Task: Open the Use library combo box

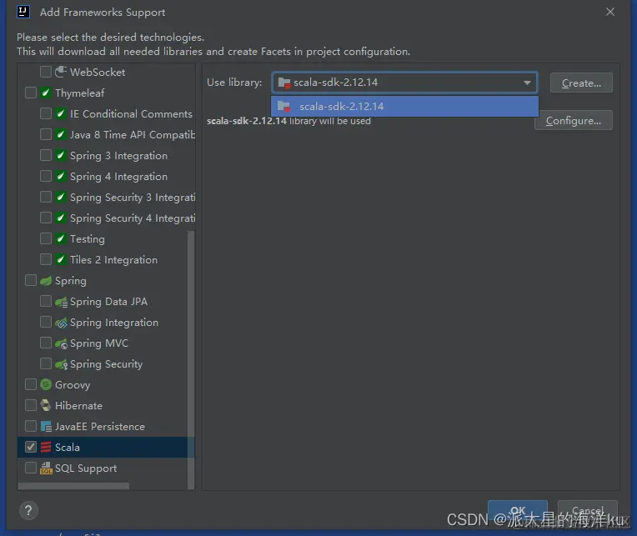Action: [x=404, y=83]
